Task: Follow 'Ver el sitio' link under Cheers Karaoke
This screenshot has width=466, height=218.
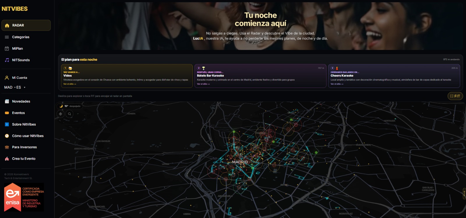Action: (x=337, y=84)
